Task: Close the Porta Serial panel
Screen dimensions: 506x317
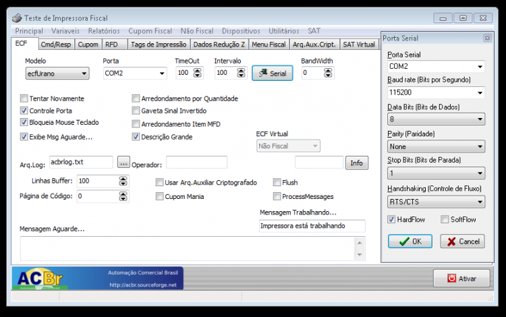Action: tap(487, 38)
